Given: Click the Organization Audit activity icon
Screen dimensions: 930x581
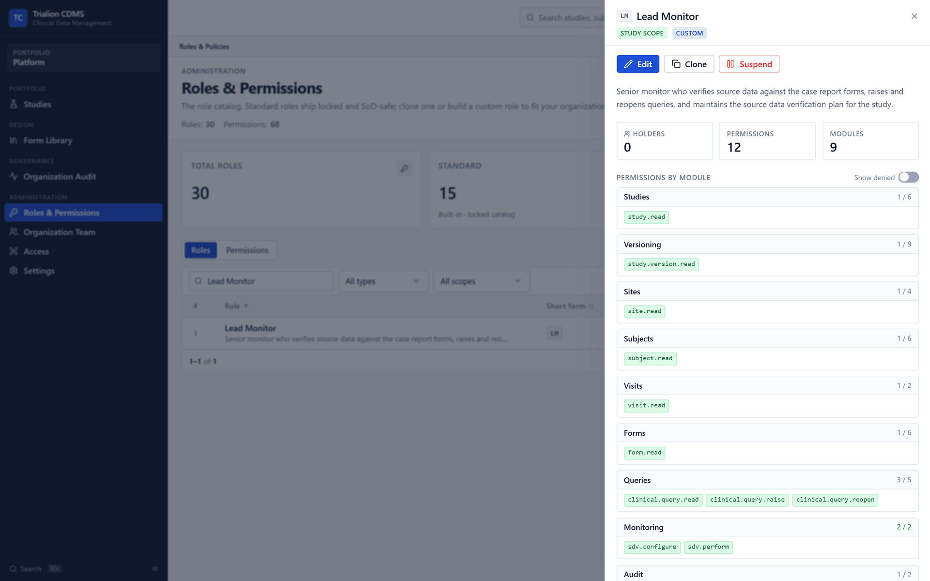Looking at the screenshot, I should (14, 177).
